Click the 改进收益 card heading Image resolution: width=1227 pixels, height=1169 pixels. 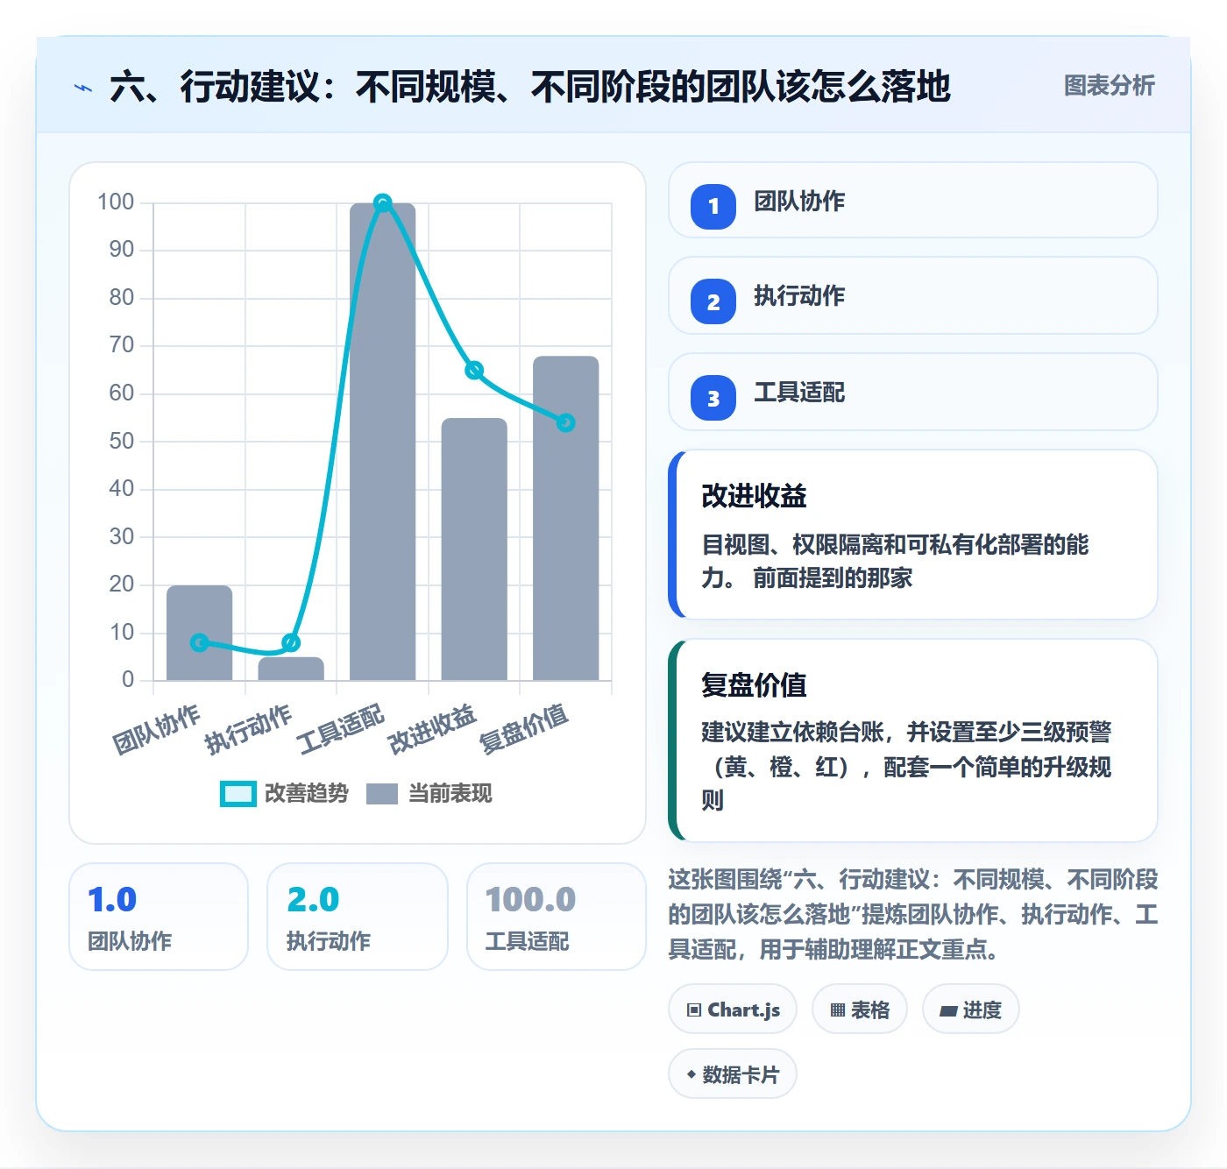pyautogui.click(x=754, y=496)
